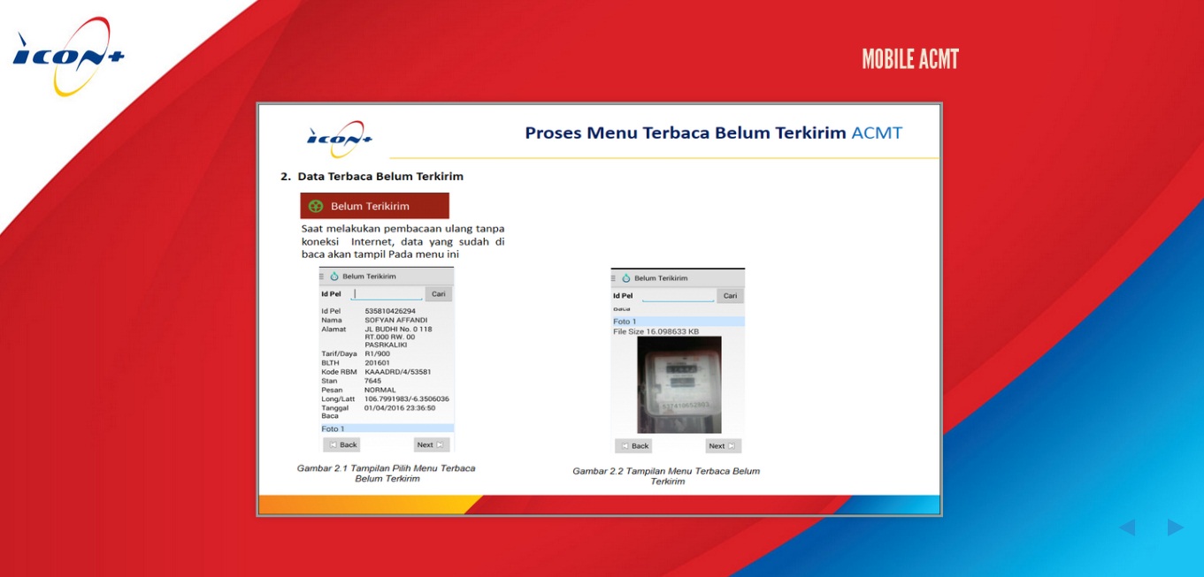Click the Id Pel input field in Gambar 2.1
1204x577 pixels.
387,293
